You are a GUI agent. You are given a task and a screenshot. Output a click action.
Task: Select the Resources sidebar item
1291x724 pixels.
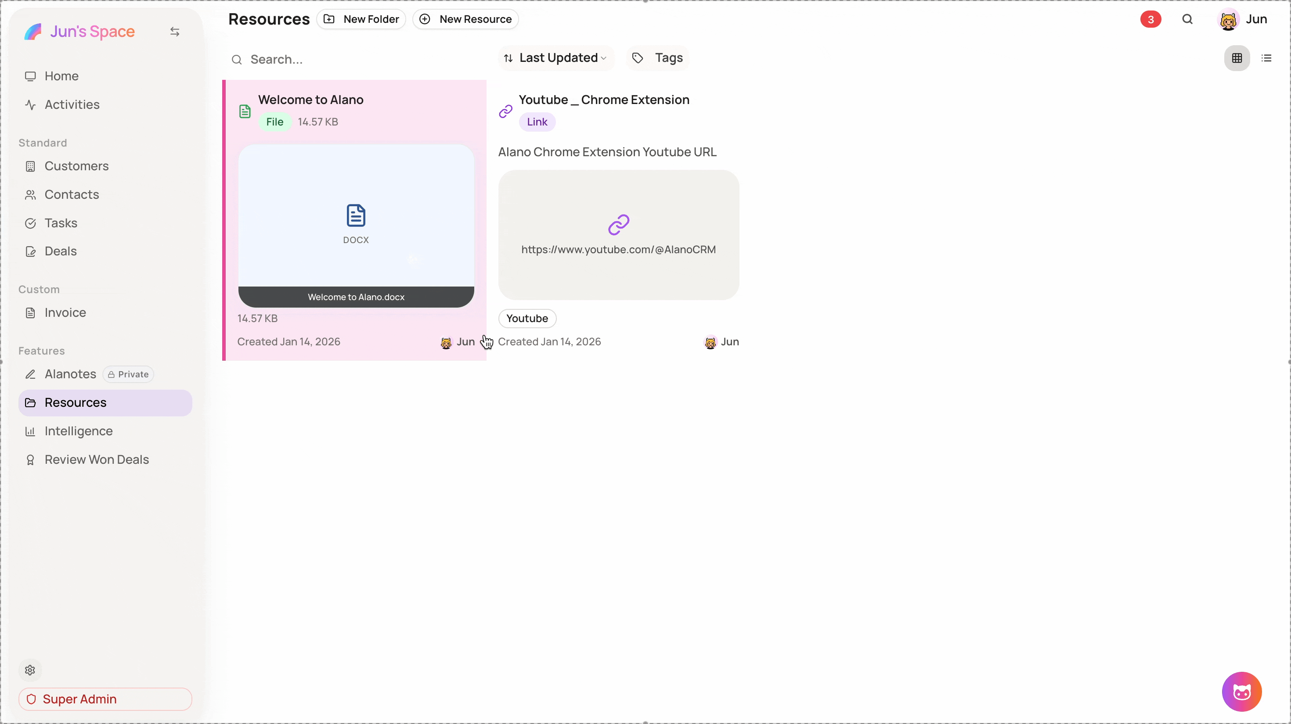(105, 403)
